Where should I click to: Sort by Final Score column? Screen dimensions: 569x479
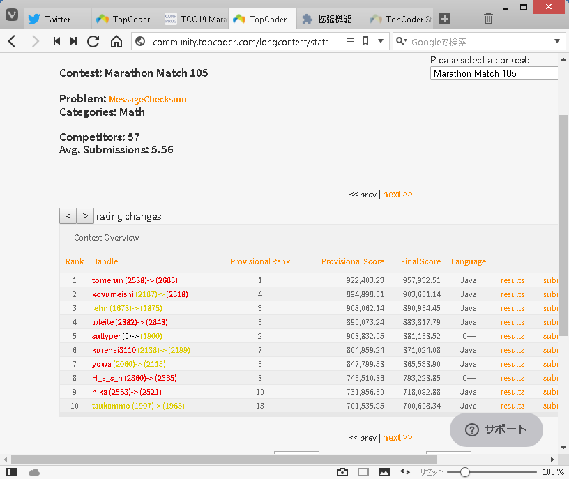pos(420,261)
